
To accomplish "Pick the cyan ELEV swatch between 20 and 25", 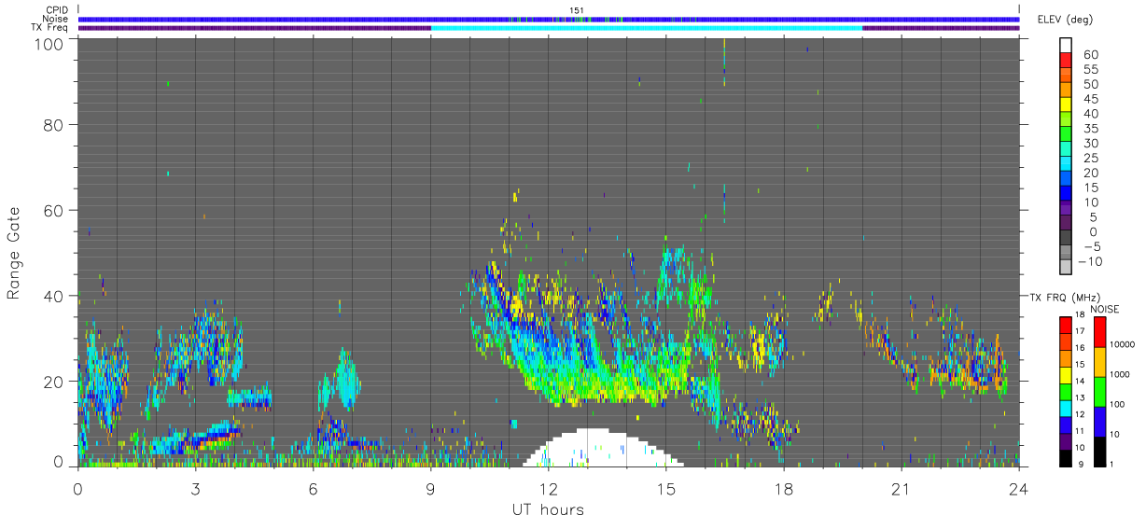I will tap(1067, 165).
